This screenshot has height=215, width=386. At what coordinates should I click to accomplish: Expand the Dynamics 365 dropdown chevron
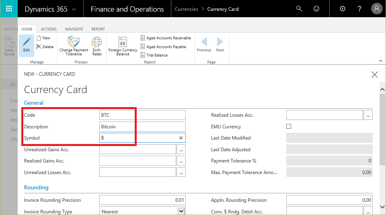click(74, 10)
